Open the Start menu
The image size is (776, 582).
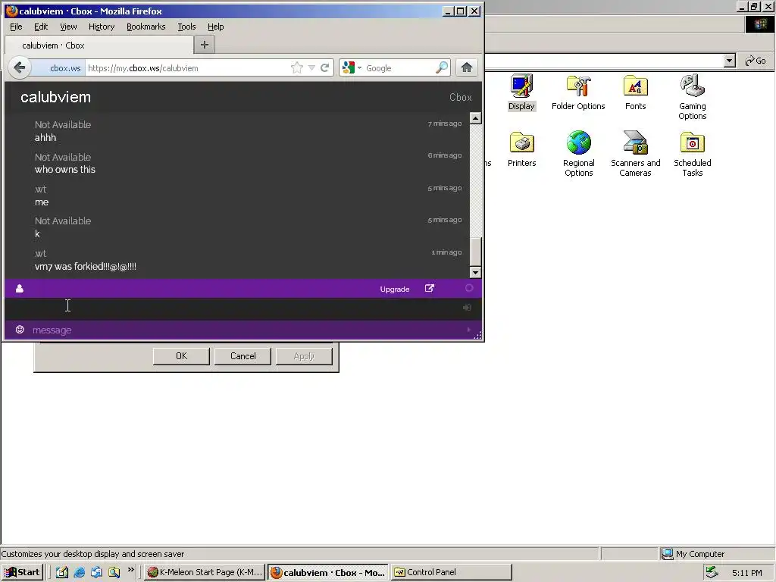(22, 573)
